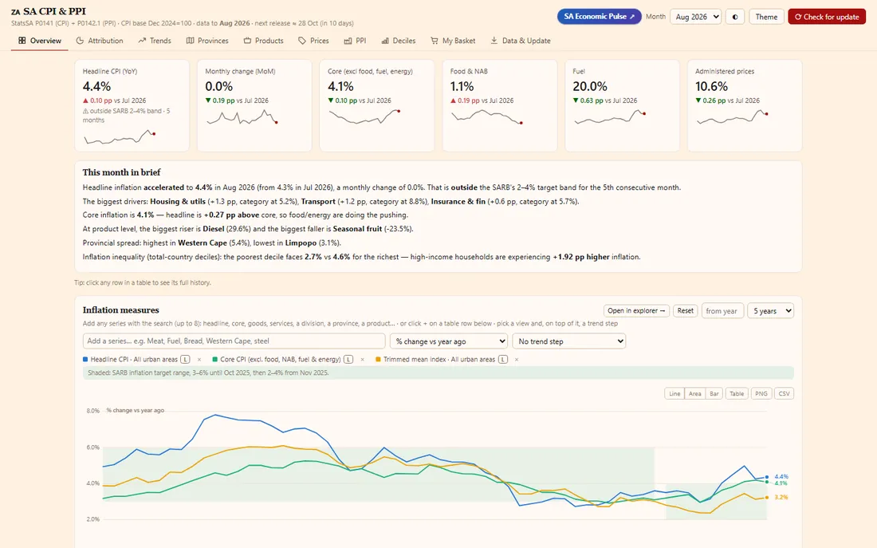The height and width of the screenshot is (548, 877).
Task: Click the This month in brief heading
Action: (121, 172)
